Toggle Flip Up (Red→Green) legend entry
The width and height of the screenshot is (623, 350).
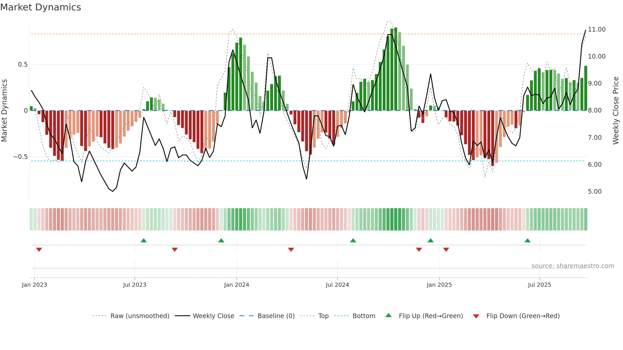[424, 316]
